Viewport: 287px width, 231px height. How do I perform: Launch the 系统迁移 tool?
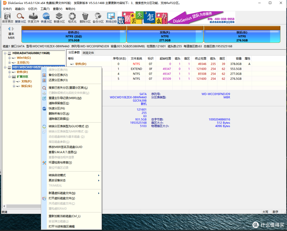coord(111,18)
